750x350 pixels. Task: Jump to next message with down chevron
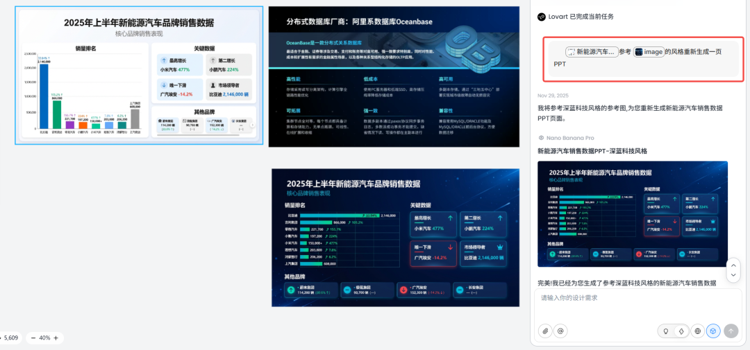[x=733, y=275]
